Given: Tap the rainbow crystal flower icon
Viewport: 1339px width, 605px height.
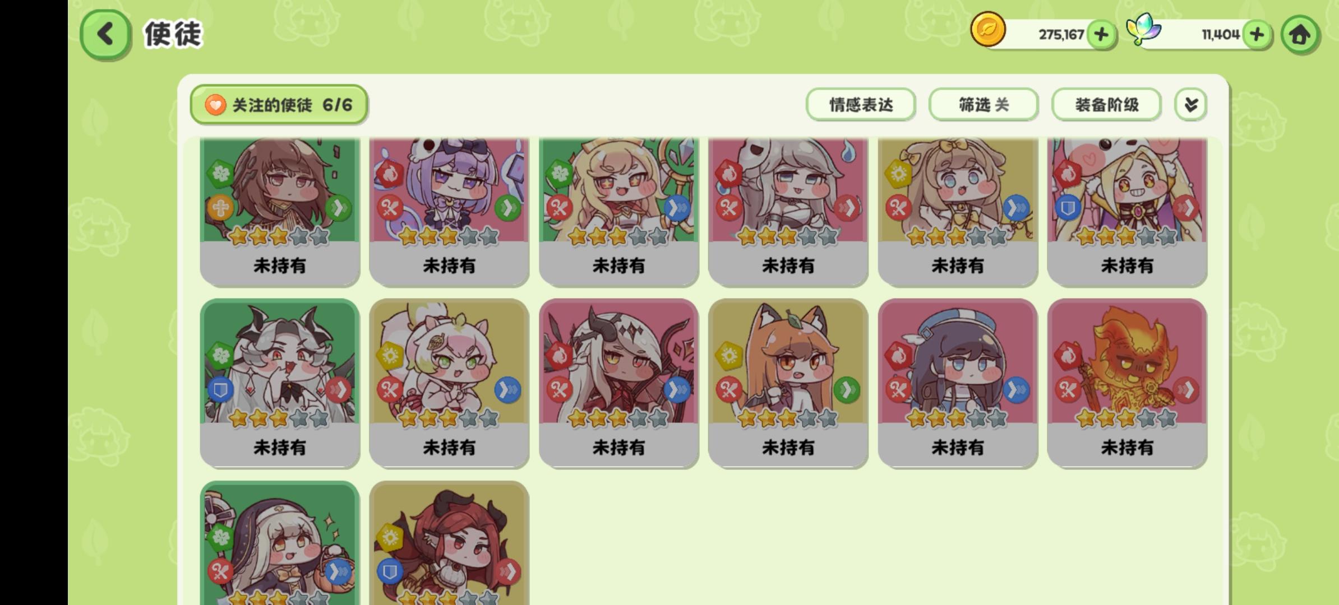Looking at the screenshot, I should pyautogui.click(x=1144, y=29).
